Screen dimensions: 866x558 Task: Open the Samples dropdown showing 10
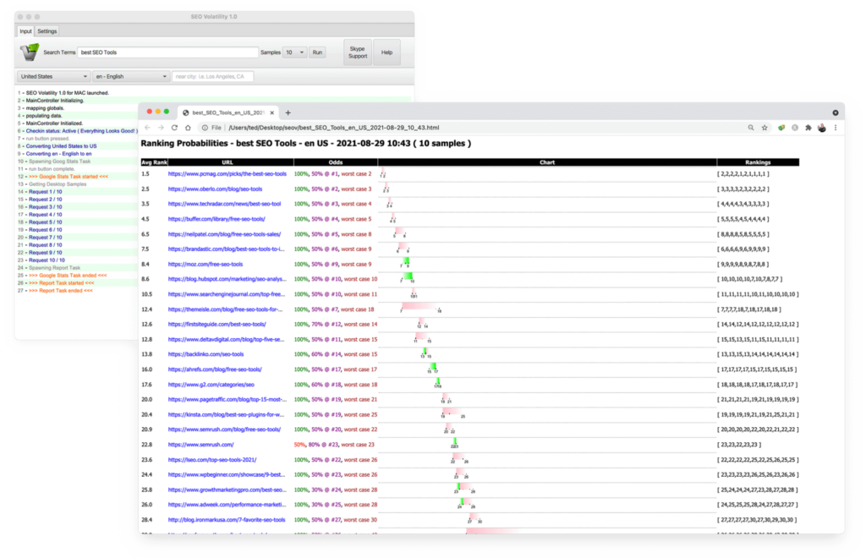[x=294, y=52]
